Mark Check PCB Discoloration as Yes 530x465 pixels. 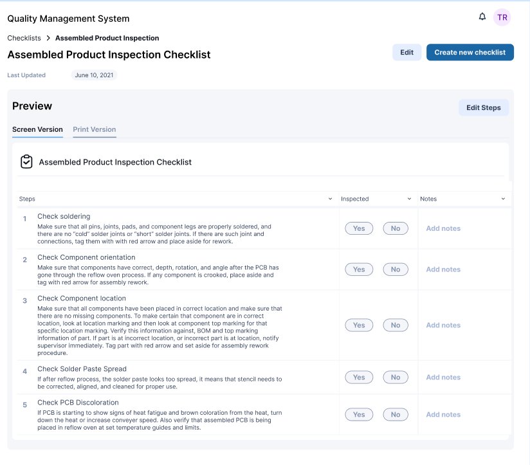click(x=359, y=415)
